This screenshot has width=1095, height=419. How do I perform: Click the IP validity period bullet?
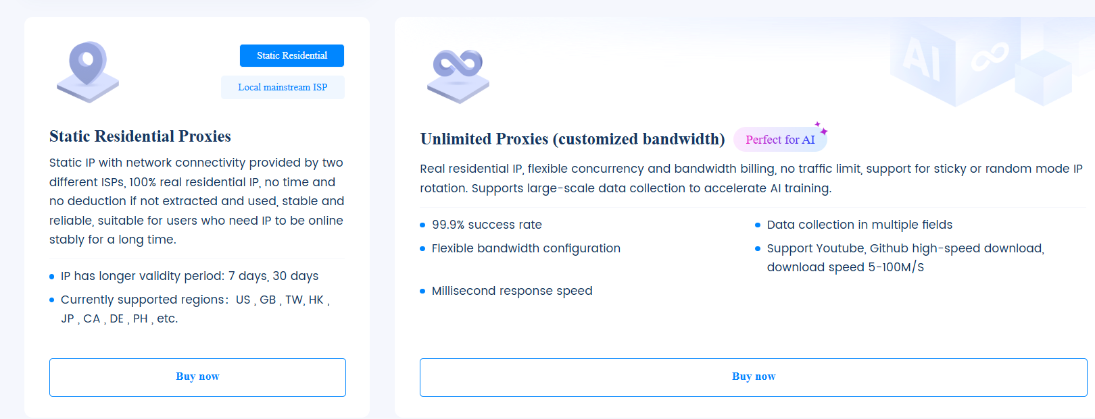[x=189, y=276]
